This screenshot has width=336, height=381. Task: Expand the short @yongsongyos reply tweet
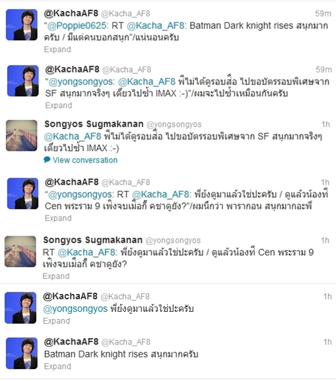57,321
